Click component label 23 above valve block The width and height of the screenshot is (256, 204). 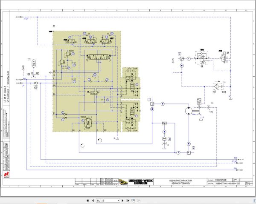pos(54,26)
